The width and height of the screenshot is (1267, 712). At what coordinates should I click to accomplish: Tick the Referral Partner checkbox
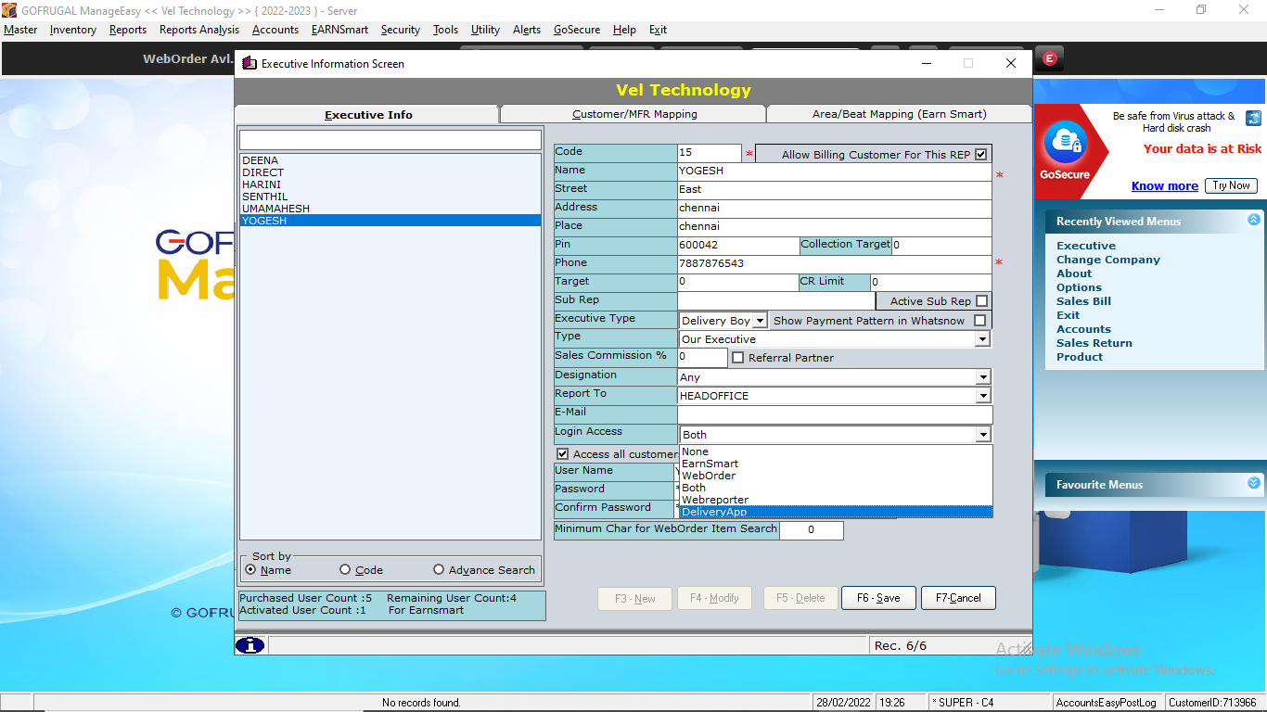coord(738,358)
